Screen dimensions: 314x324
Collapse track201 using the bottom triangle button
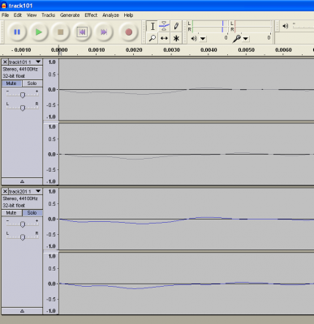[x=22, y=311]
